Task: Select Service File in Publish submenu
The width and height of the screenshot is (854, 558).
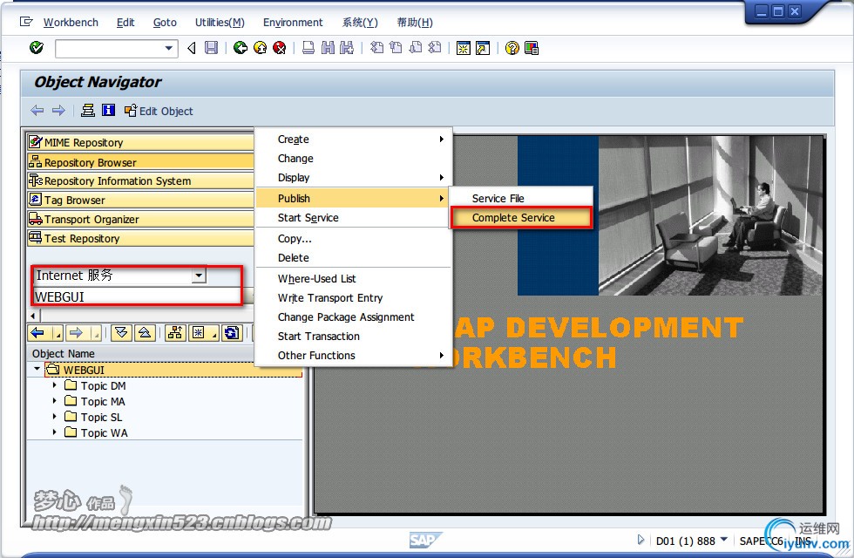Action: coord(521,199)
